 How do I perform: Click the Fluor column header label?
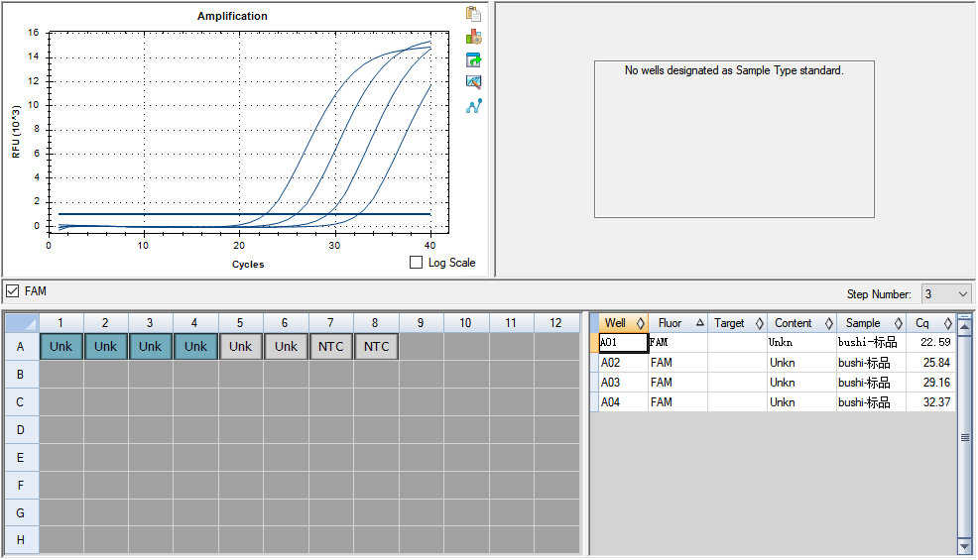pyautogui.click(x=670, y=323)
